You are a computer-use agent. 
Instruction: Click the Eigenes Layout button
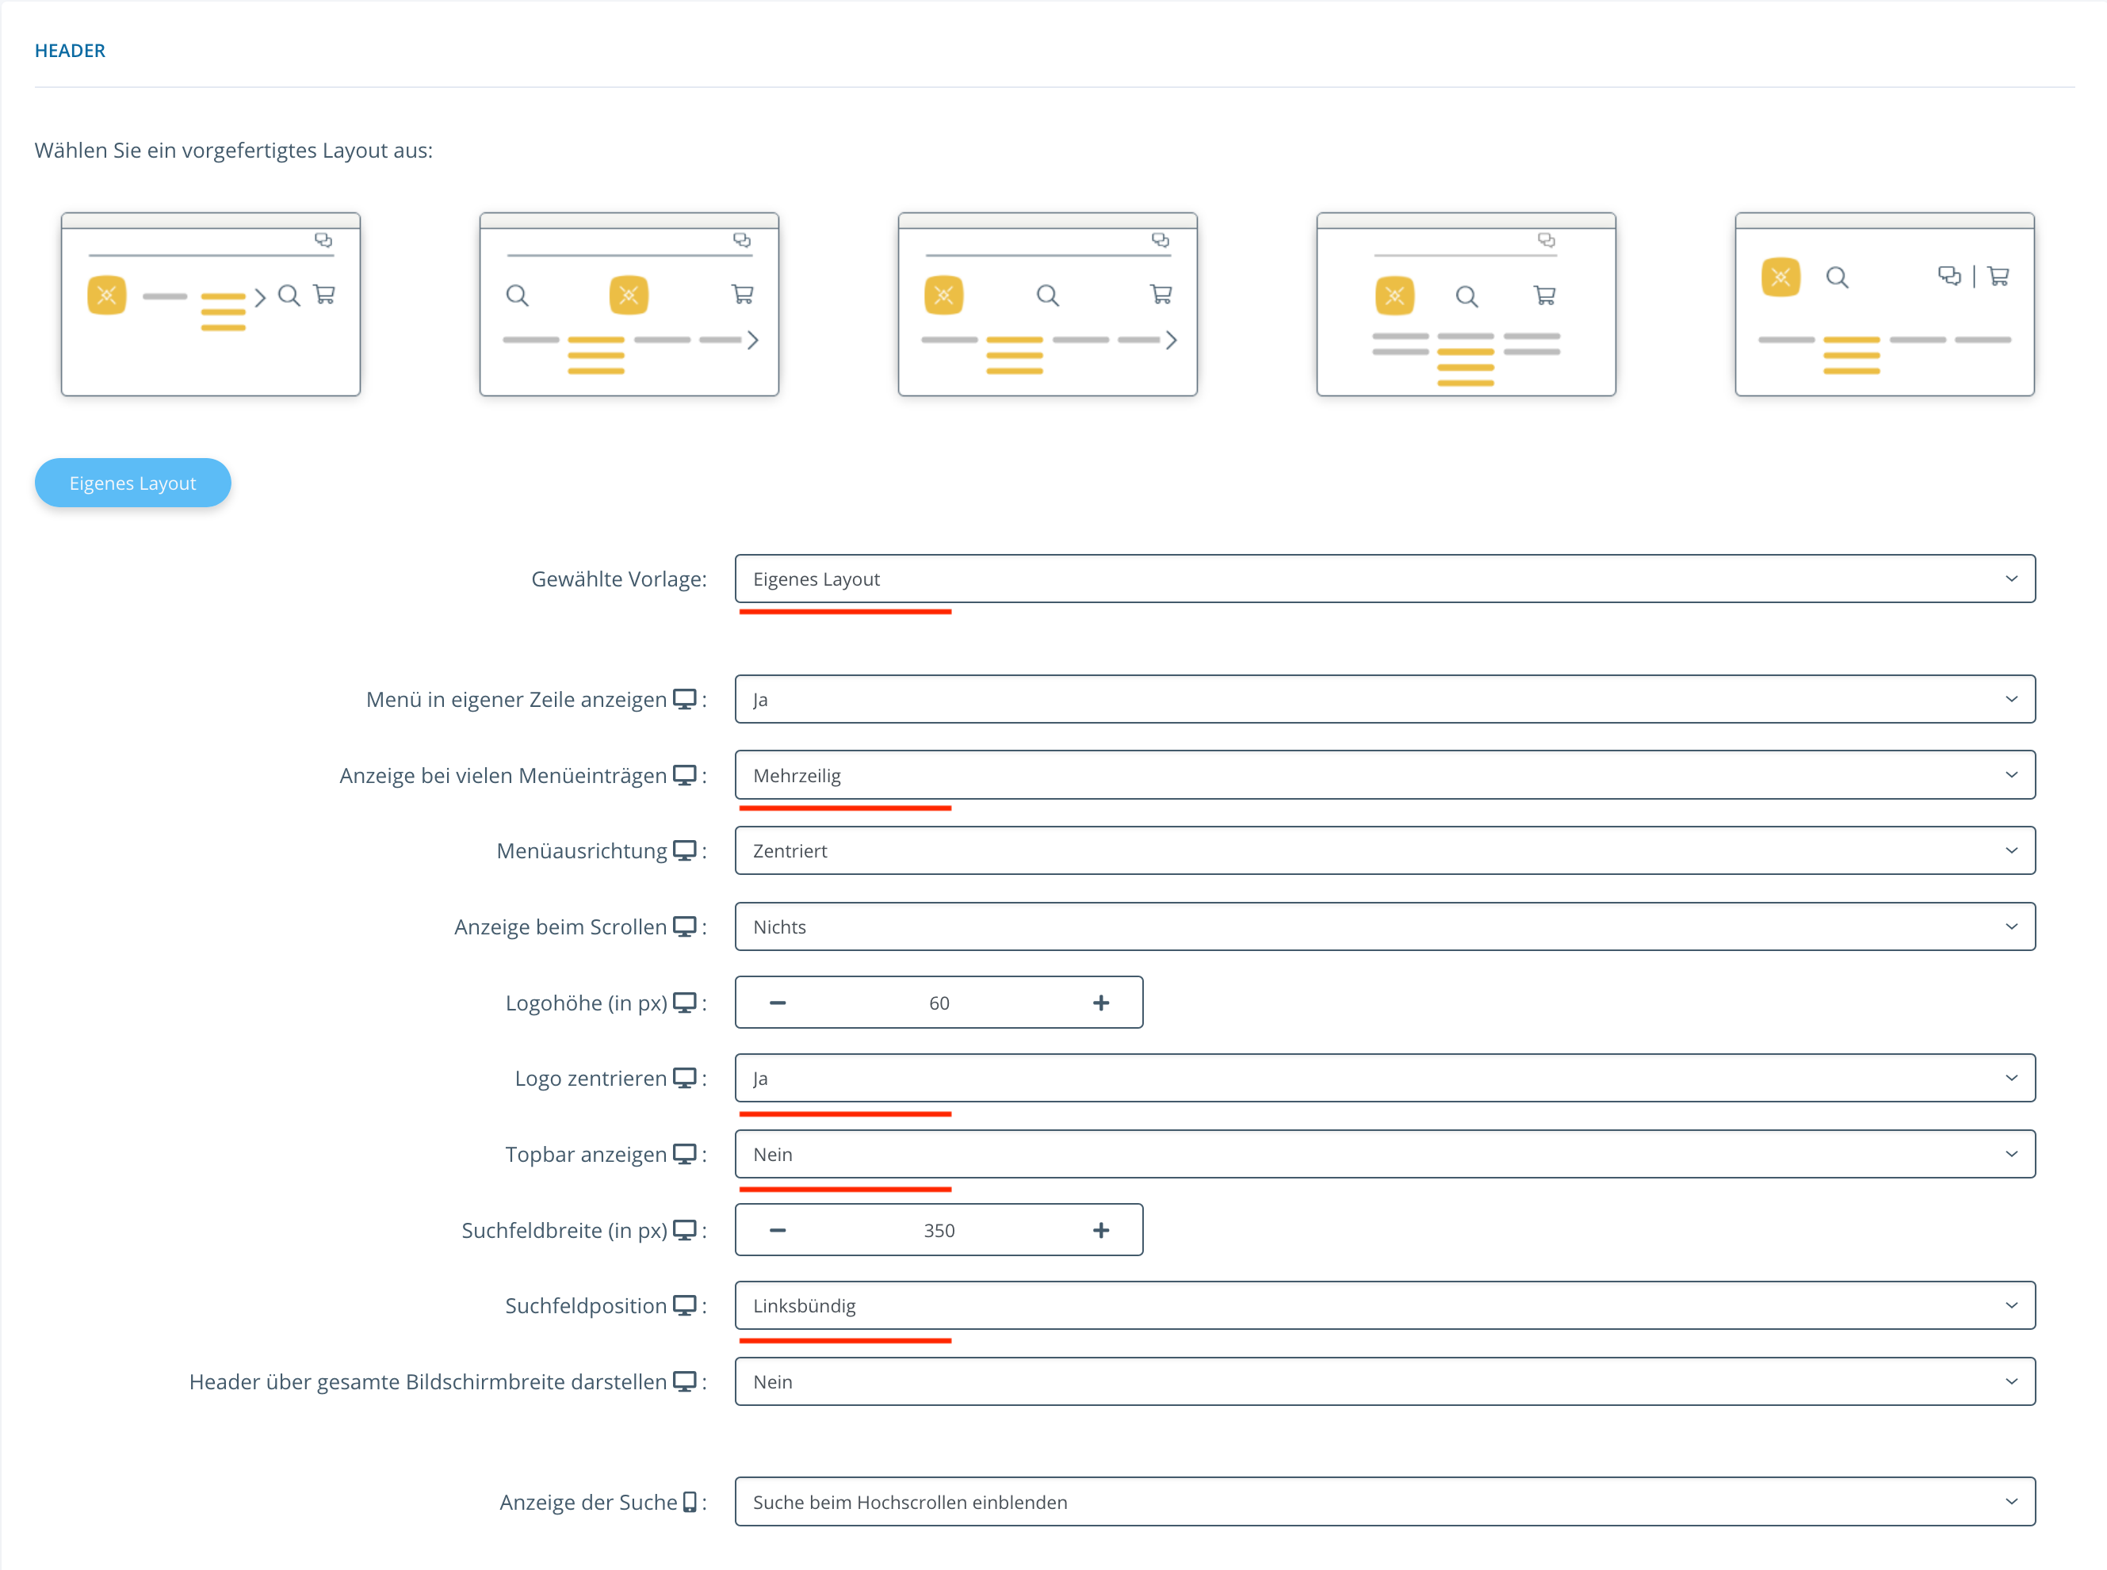[x=133, y=483]
